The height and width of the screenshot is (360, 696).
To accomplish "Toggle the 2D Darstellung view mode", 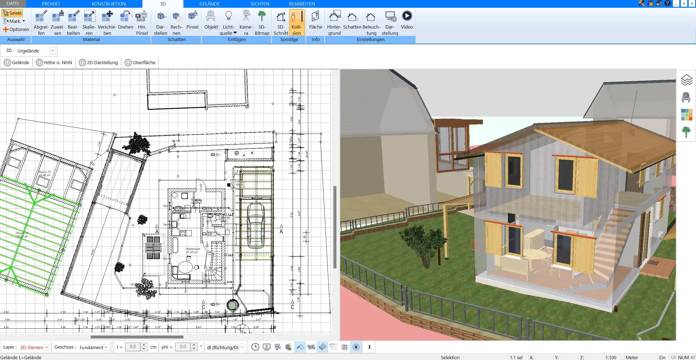I will coord(98,62).
